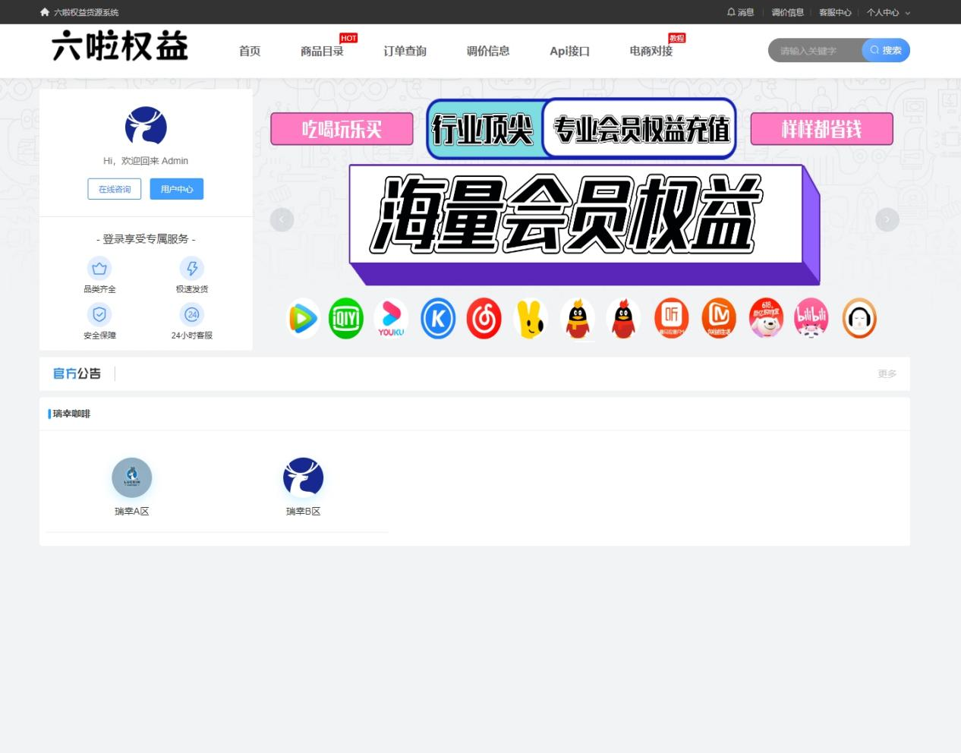This screenshot has height=753, width=961.
Task: Click the 在线咨询 button
Action: [x=114, y=189]
